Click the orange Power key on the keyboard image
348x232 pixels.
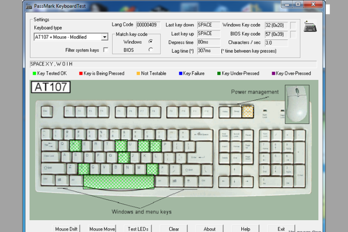(247, 111)
